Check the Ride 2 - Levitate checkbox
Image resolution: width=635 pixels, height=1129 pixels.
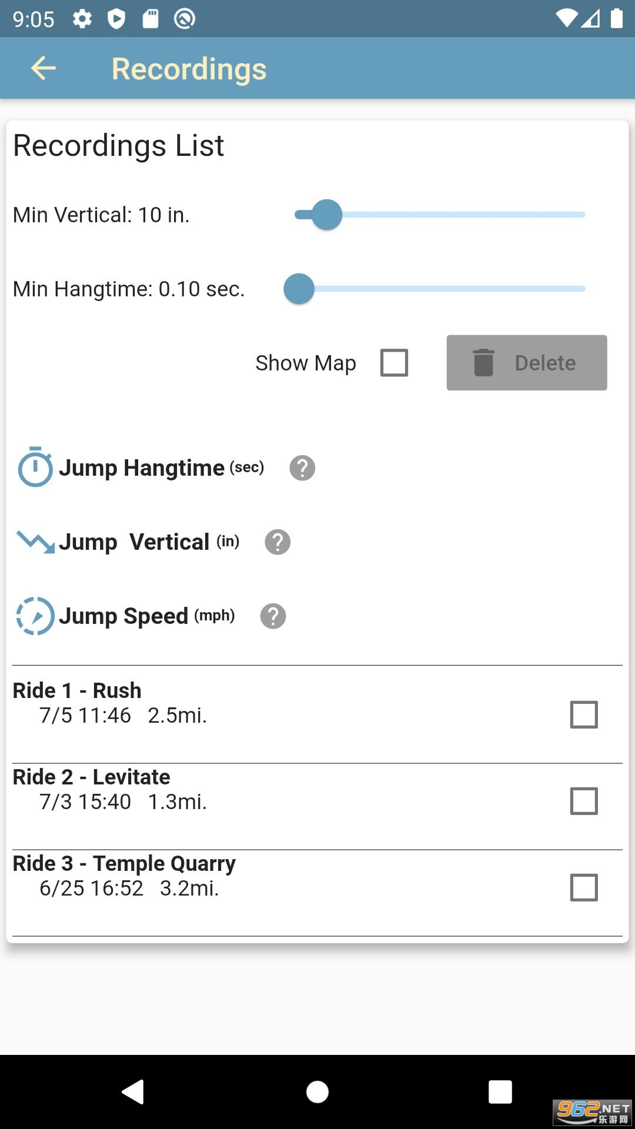584,801
